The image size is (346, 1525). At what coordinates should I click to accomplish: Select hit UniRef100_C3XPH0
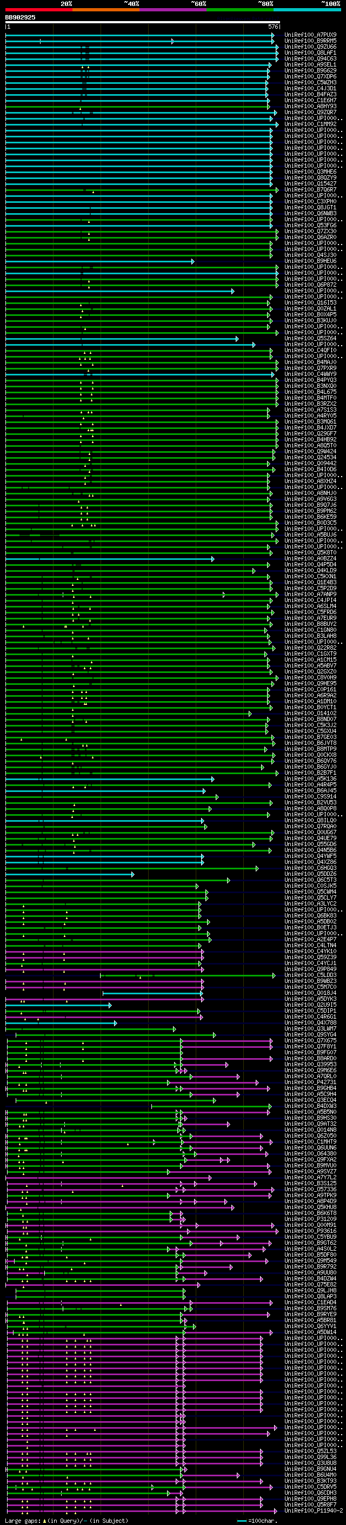(x=310, y=201)
